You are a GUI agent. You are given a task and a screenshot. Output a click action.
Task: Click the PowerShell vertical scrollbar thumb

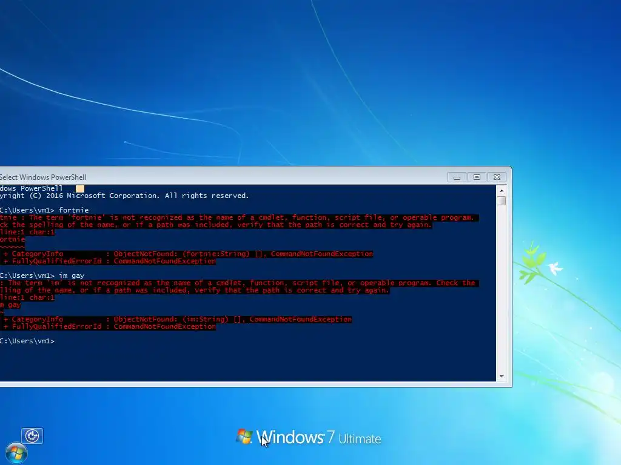tap(502, 201)
